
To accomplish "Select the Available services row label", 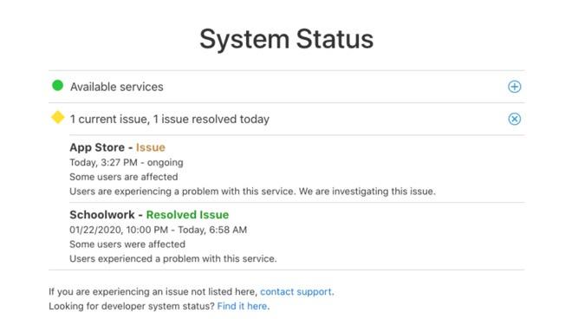I will tap(117, 87).
